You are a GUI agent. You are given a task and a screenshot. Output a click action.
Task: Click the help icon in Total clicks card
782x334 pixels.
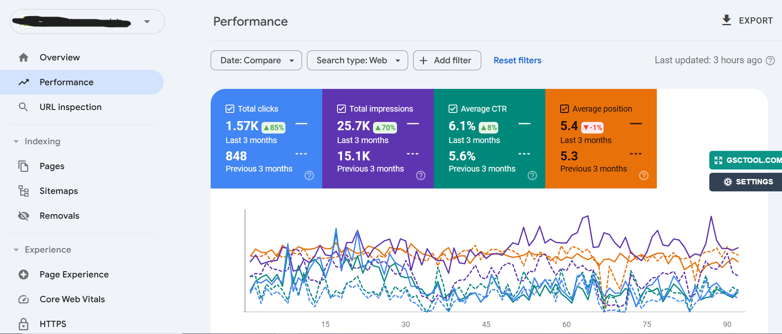coord(309,176)
